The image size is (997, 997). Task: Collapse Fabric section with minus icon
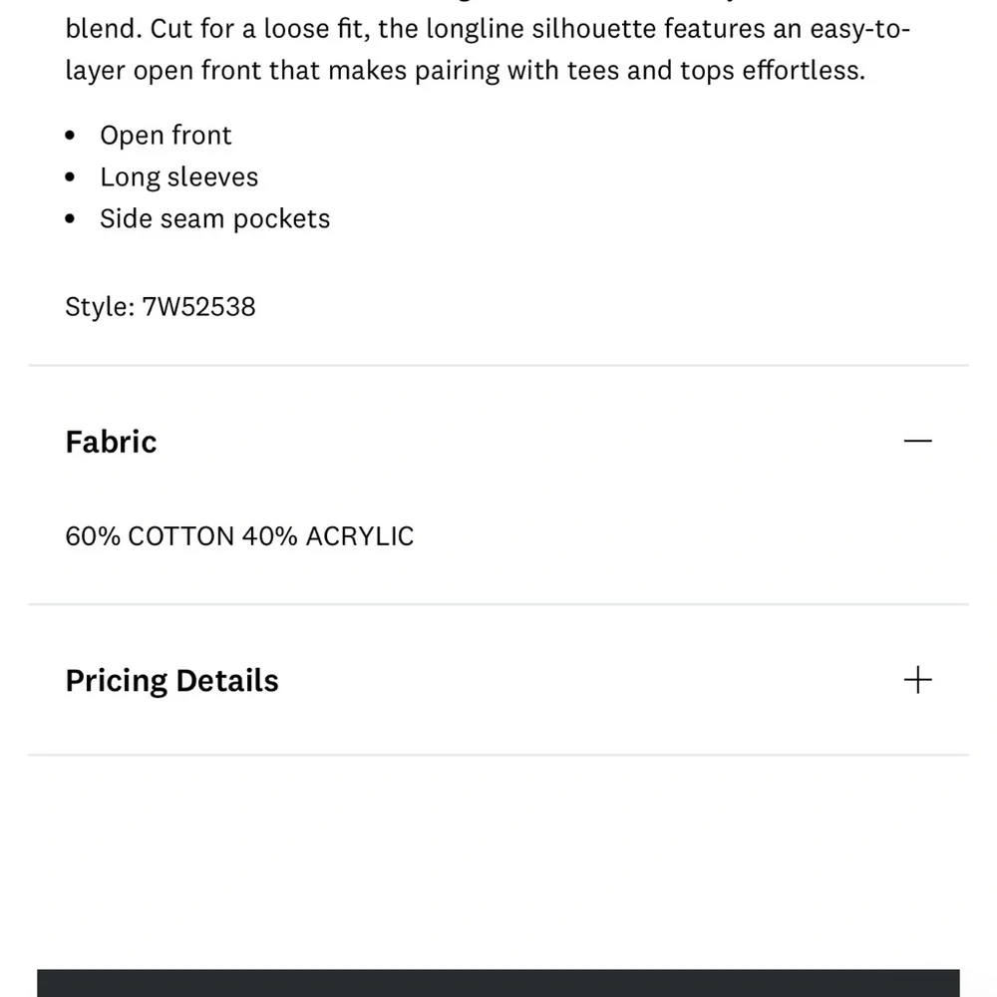tap(917, 441)
